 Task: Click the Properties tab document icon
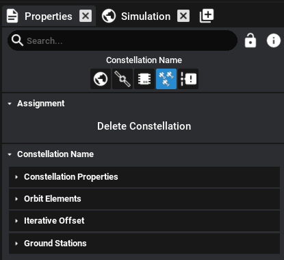point(12,16)
